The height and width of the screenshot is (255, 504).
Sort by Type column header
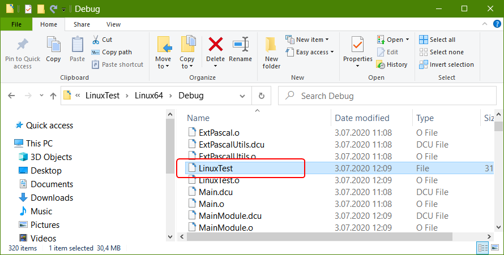coord(425,118)
